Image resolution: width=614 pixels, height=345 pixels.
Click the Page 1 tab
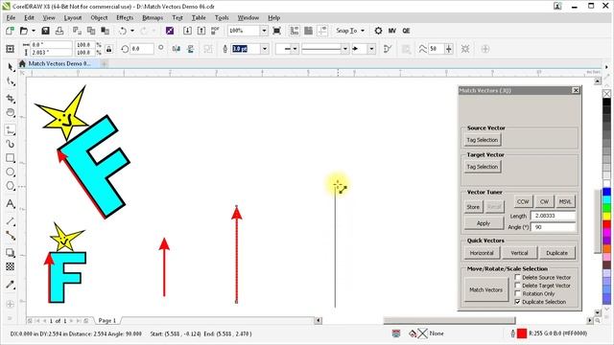[x=106, y=320]
